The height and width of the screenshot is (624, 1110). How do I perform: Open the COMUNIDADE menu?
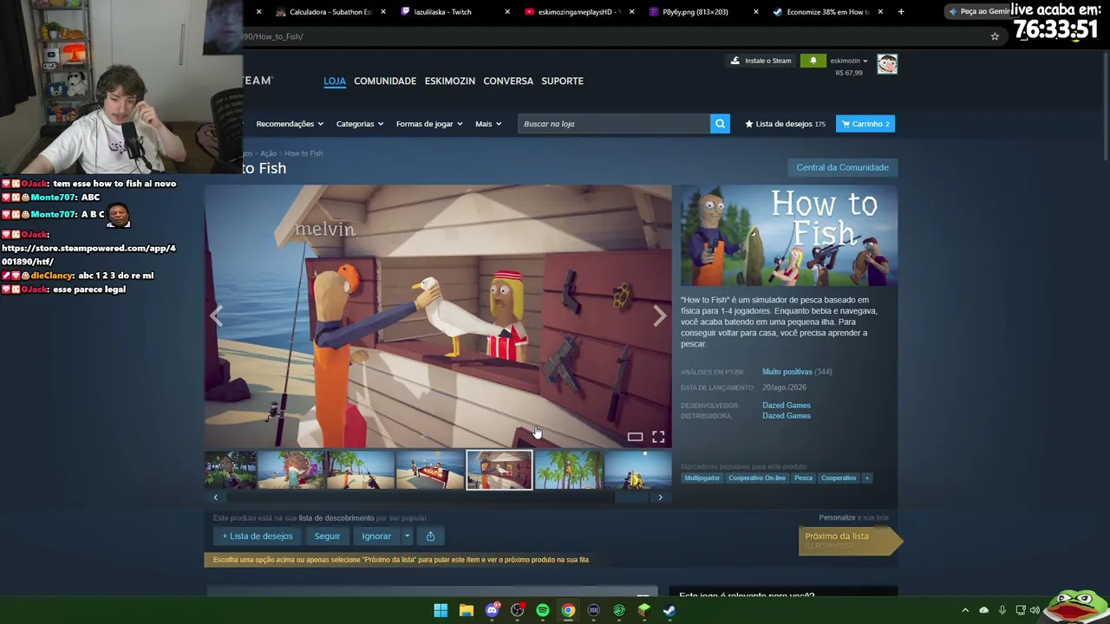point(385,81)
